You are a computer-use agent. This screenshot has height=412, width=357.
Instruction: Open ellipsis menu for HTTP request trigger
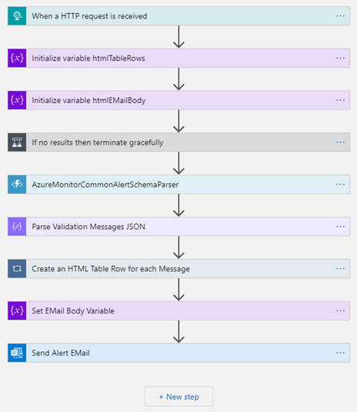click(x=340, y=16)
